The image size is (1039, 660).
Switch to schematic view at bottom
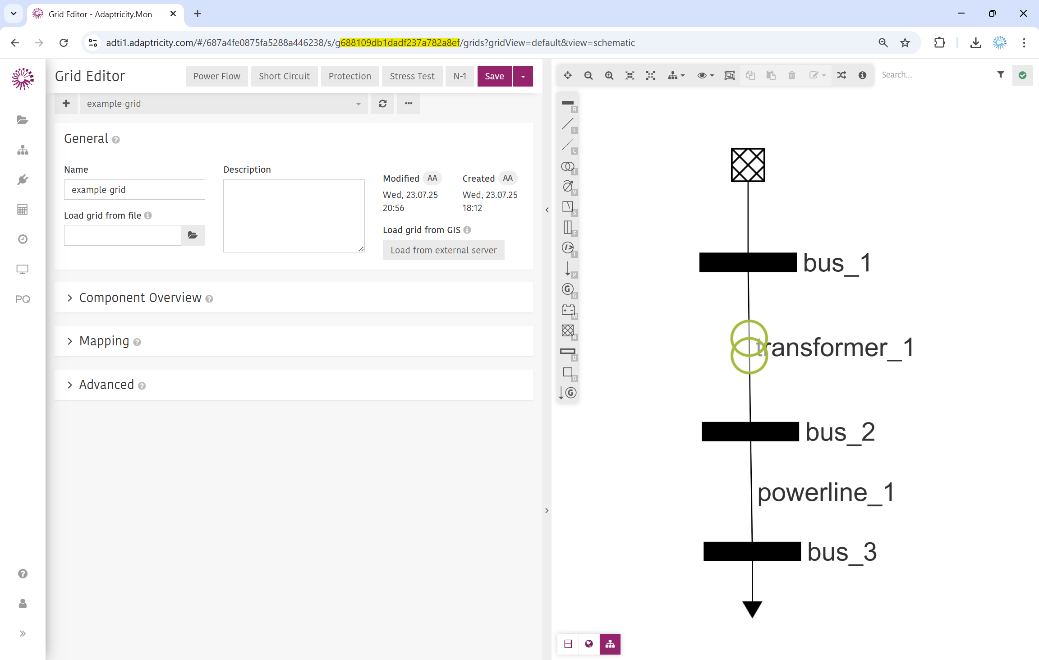610,644
